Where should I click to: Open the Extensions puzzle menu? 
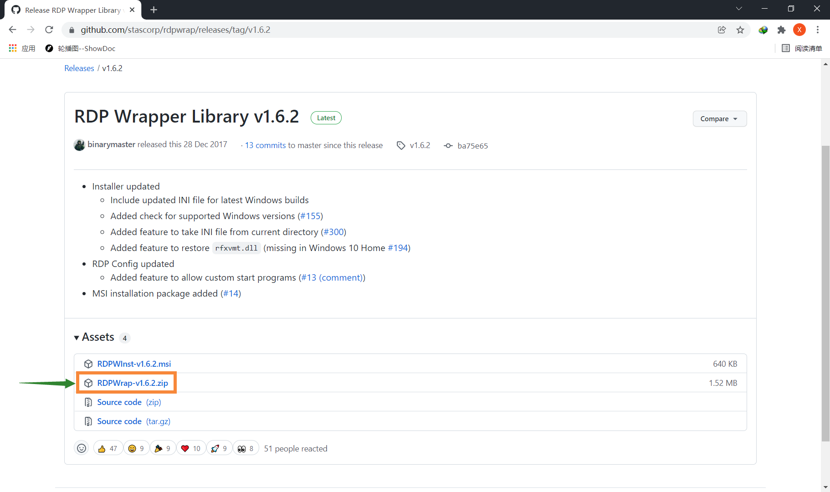tap(781, 30)
